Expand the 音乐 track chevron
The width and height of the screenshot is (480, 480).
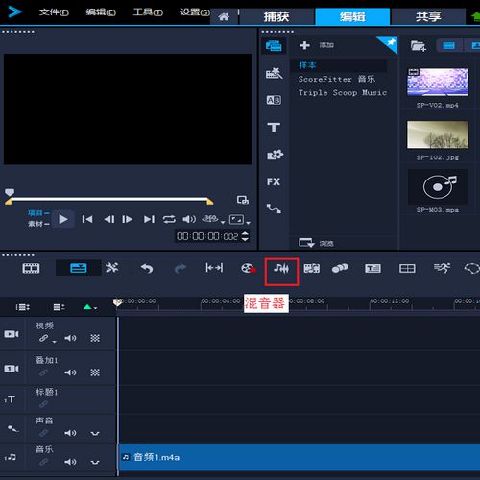pyautogui.click(x=95, y=462)
